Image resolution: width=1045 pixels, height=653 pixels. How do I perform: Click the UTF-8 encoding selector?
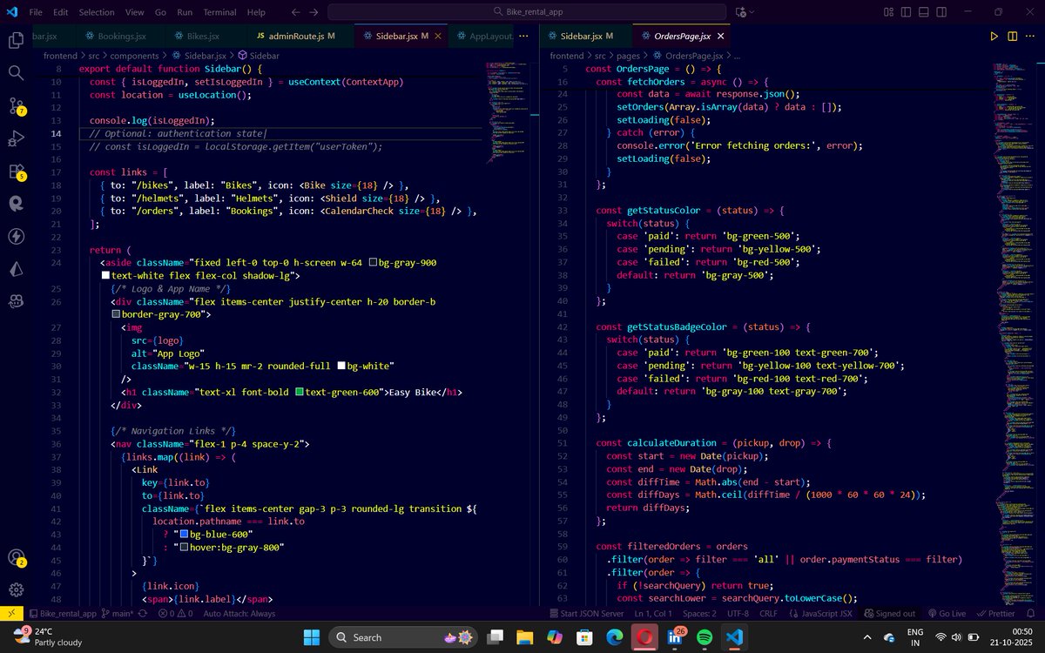tap(737, 613)
